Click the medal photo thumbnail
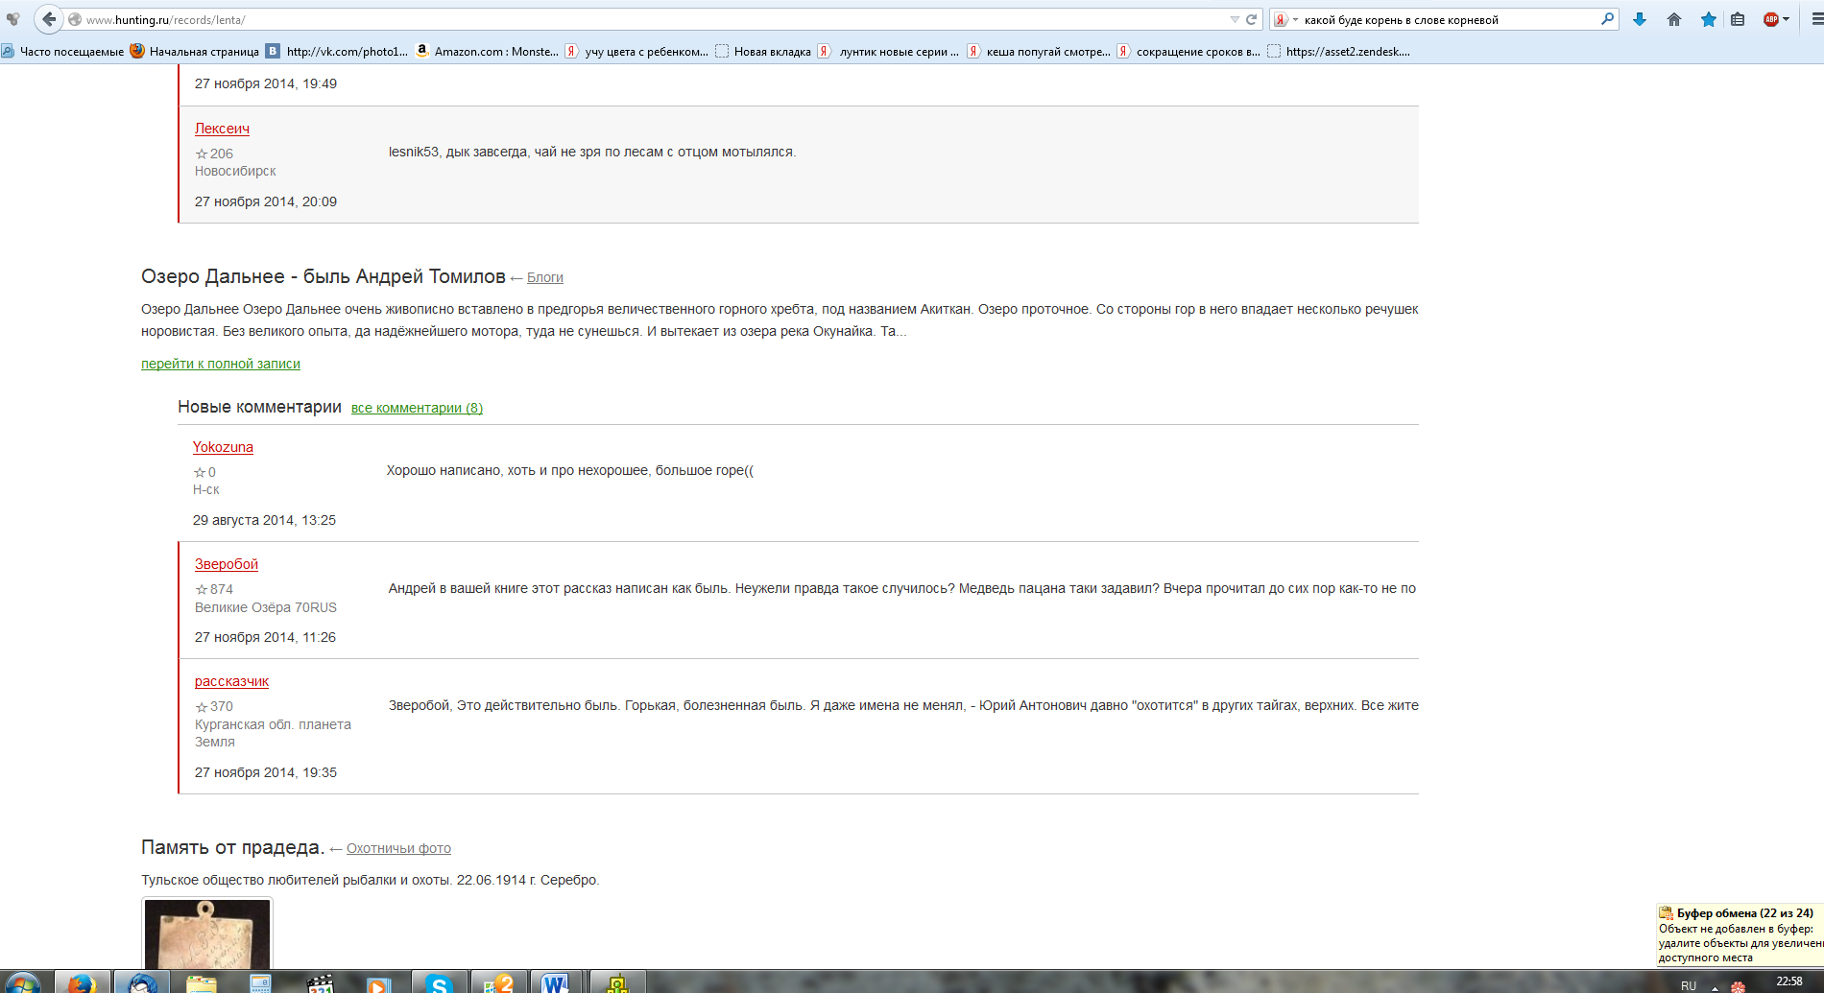This screenshot has width=1824, height=993. tap(207, 934)
